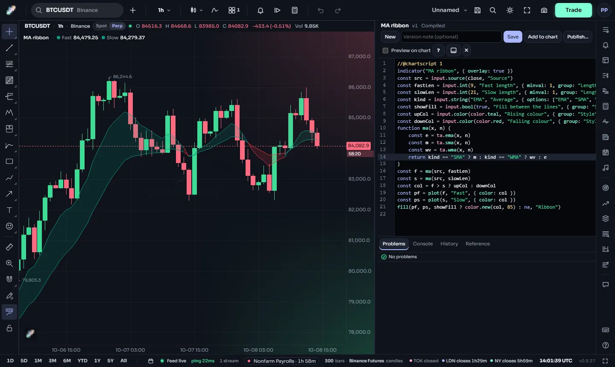Toggle Spot market type

[101, 26]
